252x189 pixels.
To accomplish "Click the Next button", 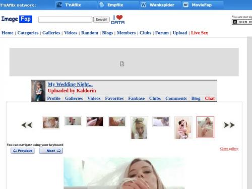I will [x=51, y=151].
